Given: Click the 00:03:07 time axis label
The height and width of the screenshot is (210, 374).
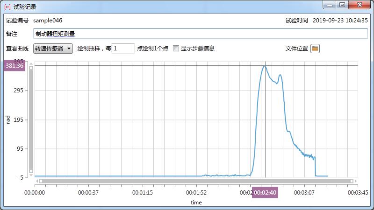Looking at the screenshot, I should click(x=304, y=193).
